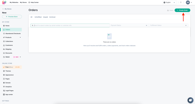Screen dimensions: 195x104
Task: Switch to the Unpaid tab
Action: tap(45, 17)
